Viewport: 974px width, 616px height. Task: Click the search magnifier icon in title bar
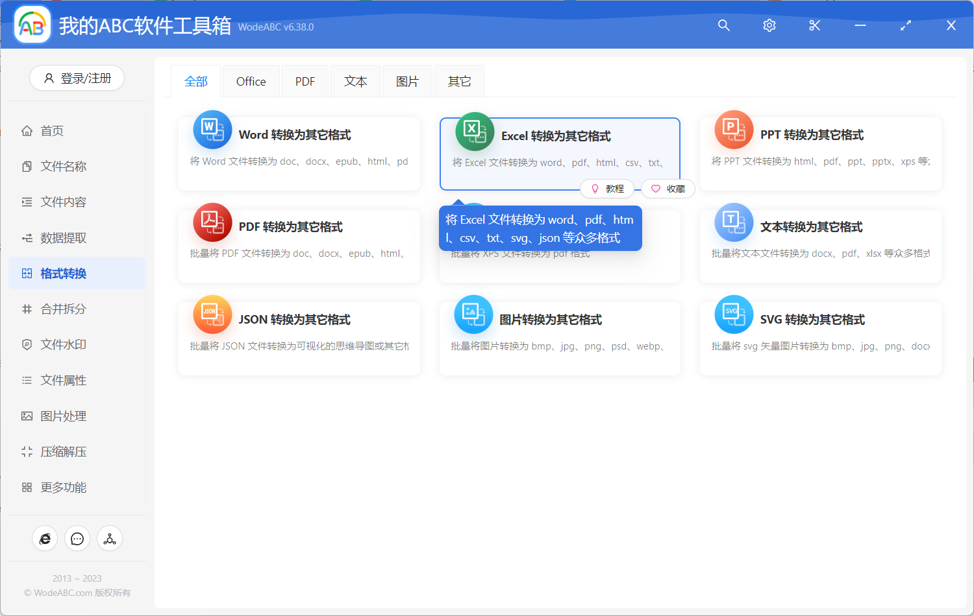tap(723, 25)
